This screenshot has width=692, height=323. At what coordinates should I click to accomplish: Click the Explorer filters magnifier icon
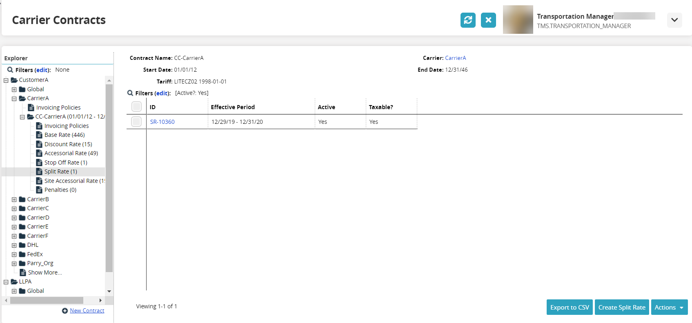[10, 70]
